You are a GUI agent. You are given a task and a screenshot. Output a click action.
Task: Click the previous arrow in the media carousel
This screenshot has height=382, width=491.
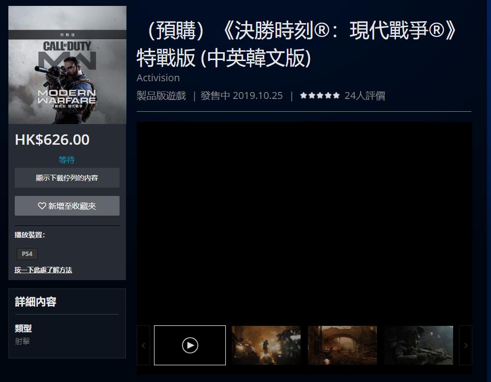pos(144,346)
